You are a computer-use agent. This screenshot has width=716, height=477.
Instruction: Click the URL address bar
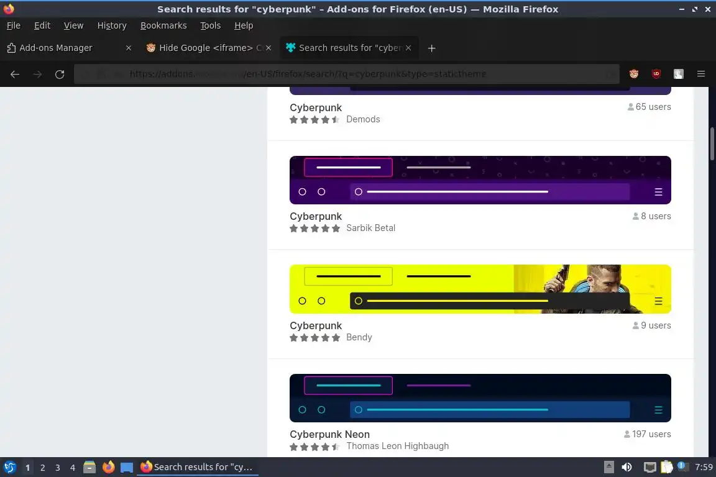(x=347, y=74)
